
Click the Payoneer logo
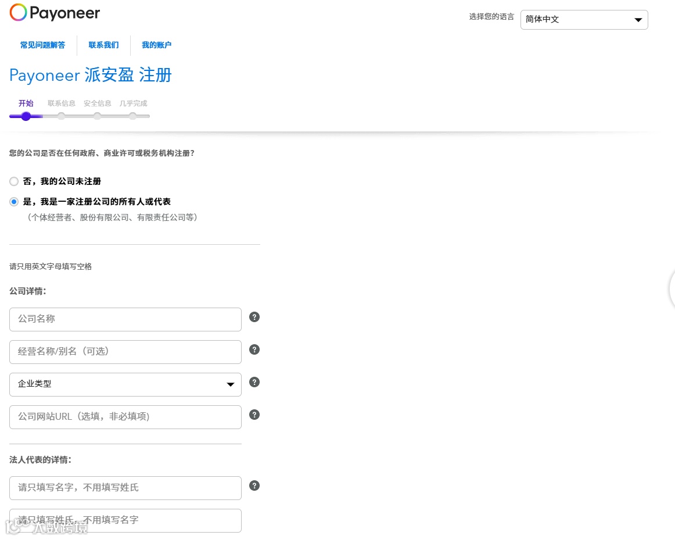(x=55, y=13)
